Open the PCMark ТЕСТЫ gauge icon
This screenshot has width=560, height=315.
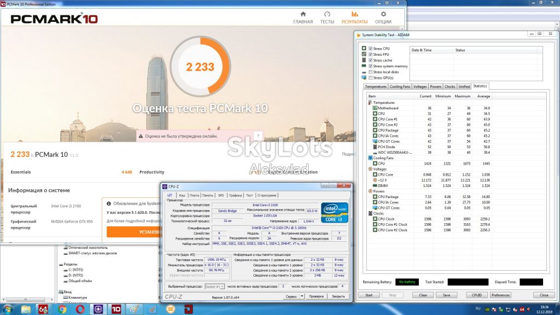(327, 14)
